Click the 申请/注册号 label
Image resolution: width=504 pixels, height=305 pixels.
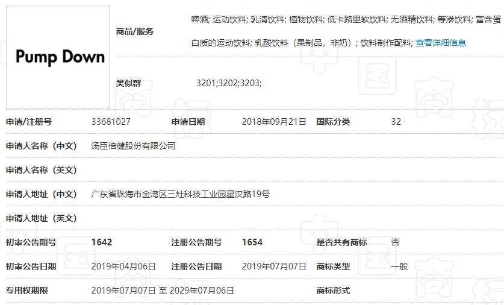point(29,122)
